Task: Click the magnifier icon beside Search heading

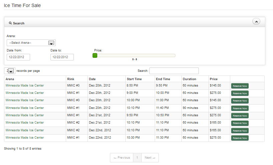Action: tap(10, 23)
